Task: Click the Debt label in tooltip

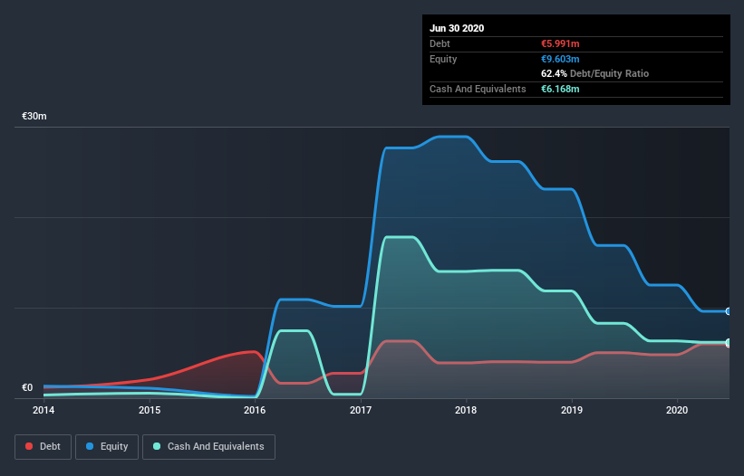Action: coord(440,43)
